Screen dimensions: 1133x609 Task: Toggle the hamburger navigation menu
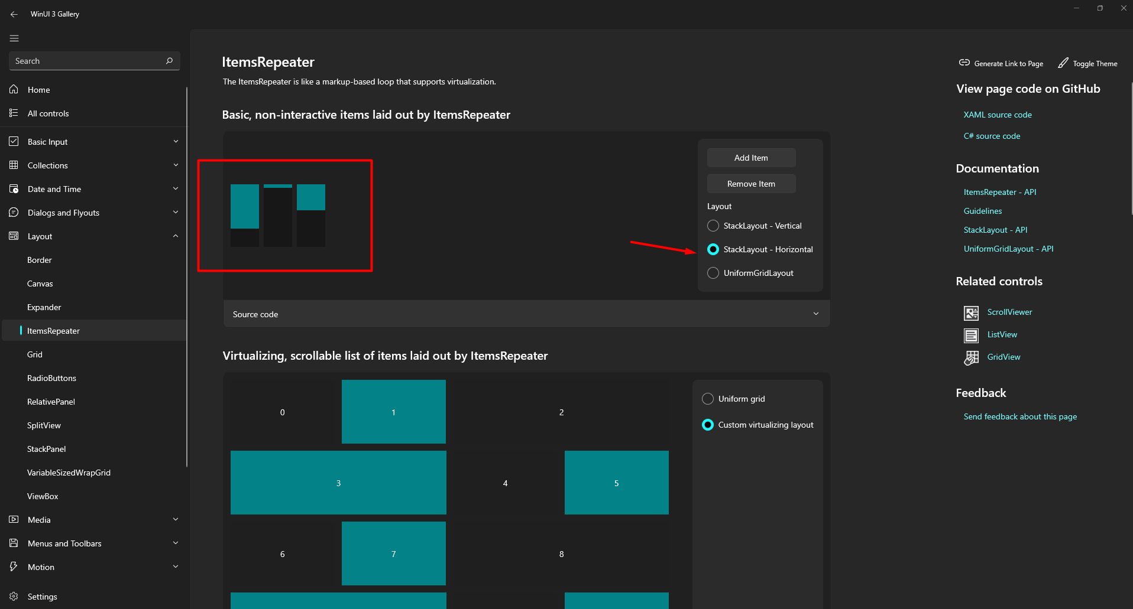coord(14,38)
